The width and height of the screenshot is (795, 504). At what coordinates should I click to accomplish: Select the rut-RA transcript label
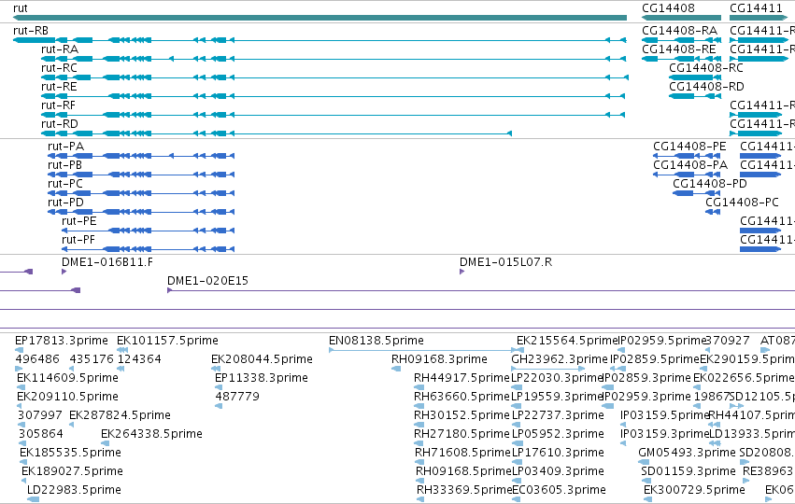(60, 49)
